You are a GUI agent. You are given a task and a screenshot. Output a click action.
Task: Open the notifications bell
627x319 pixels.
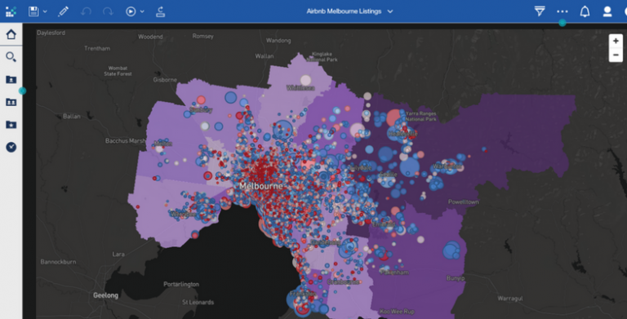tap(585, 11)
